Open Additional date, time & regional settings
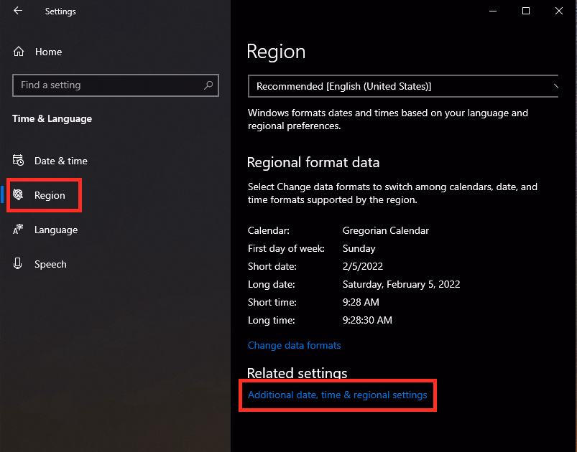Viewport: 577px width, 452px height. click(x=337, y=395)
